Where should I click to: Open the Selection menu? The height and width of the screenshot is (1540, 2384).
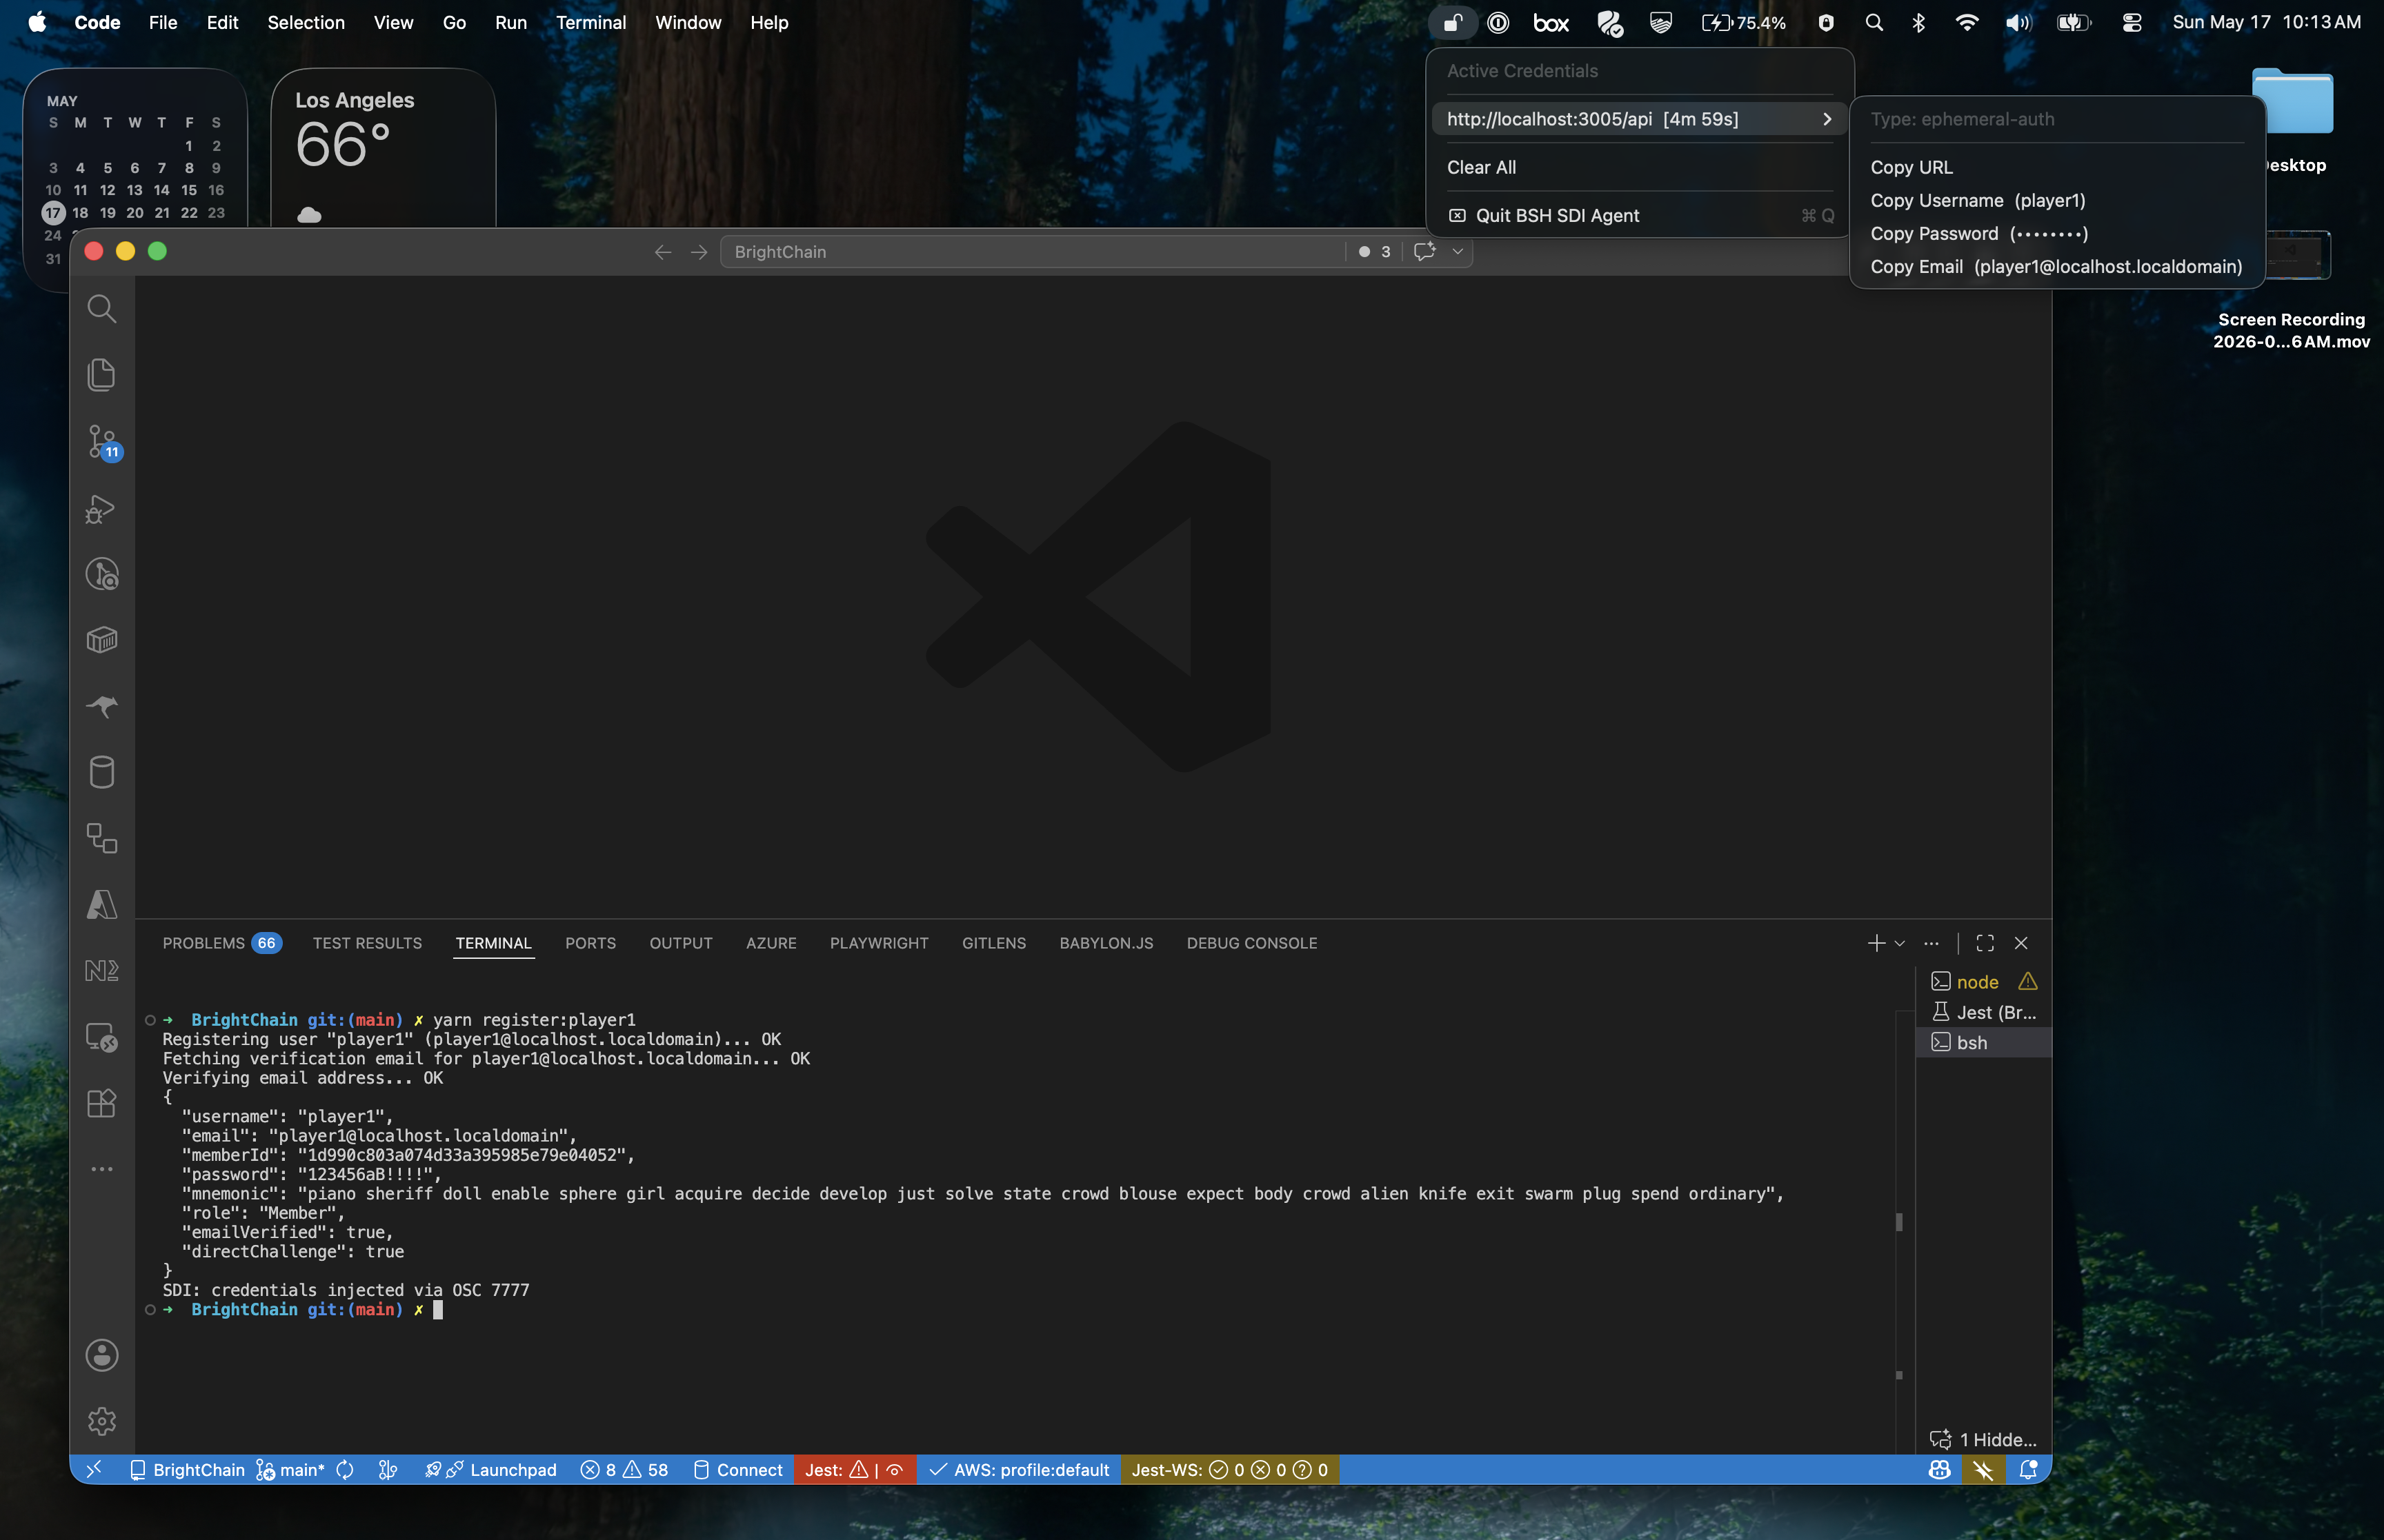tap(306, 22)
